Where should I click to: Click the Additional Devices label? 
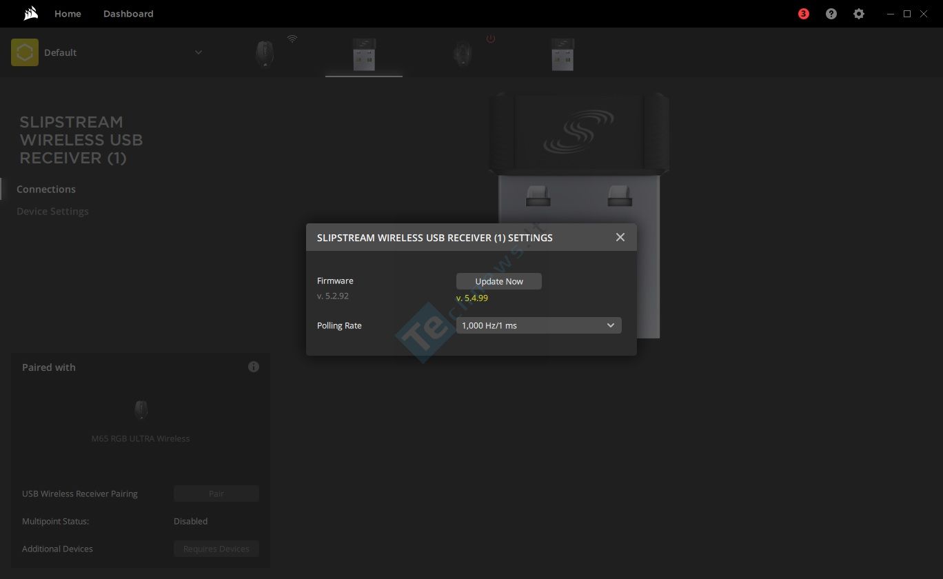57,549
